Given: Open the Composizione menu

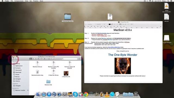Looking at the screenshot, I should pyautogui.click(x=19, y=1).
